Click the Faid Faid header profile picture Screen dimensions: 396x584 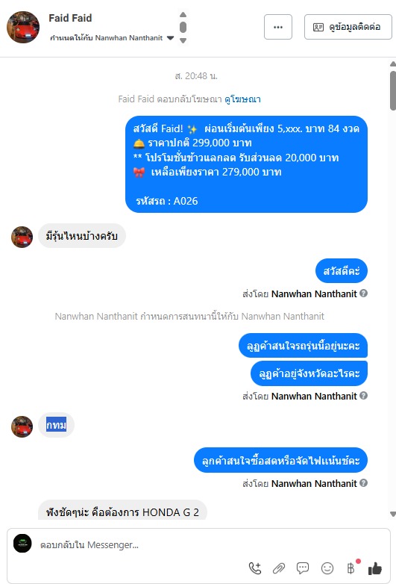(23, 27)
